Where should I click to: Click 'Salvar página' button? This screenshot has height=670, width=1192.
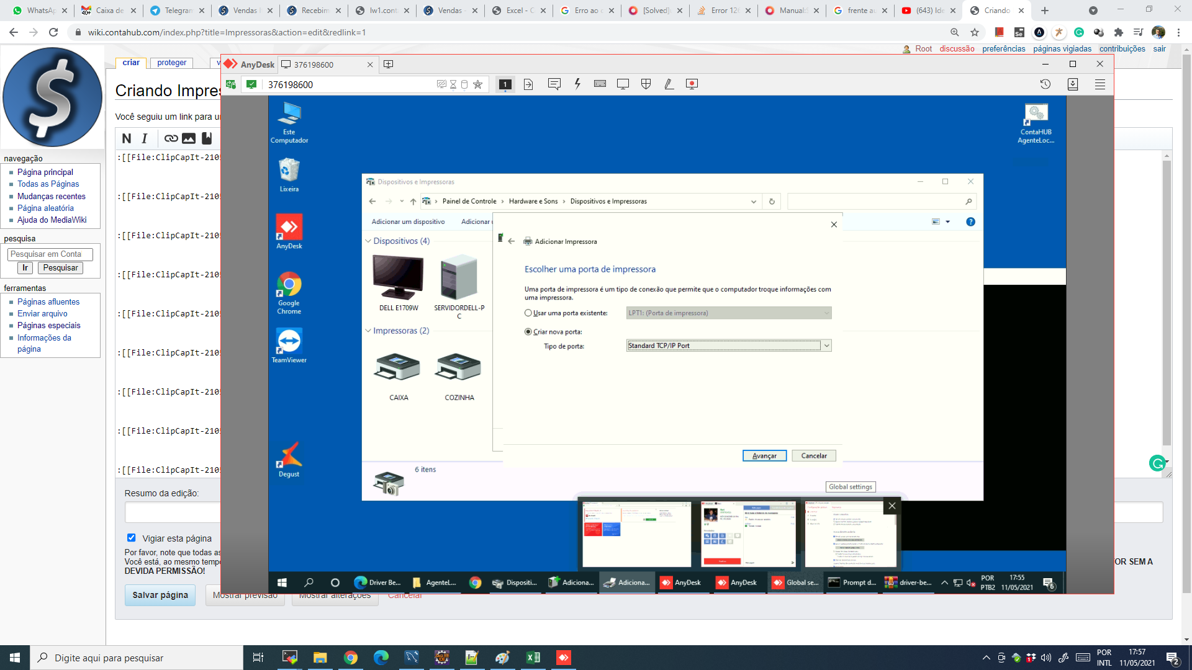(160, 595)
